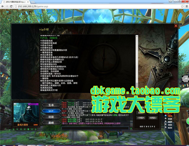Open 我要建议 button
The height and width of the screenshot is (146, 189).
tap(153, 118)
